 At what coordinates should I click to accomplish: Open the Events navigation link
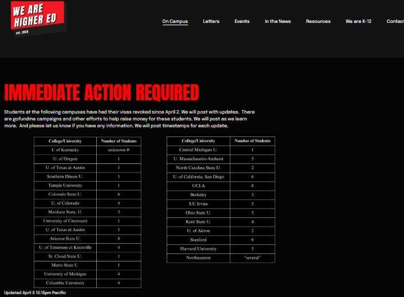pos(242,21)
